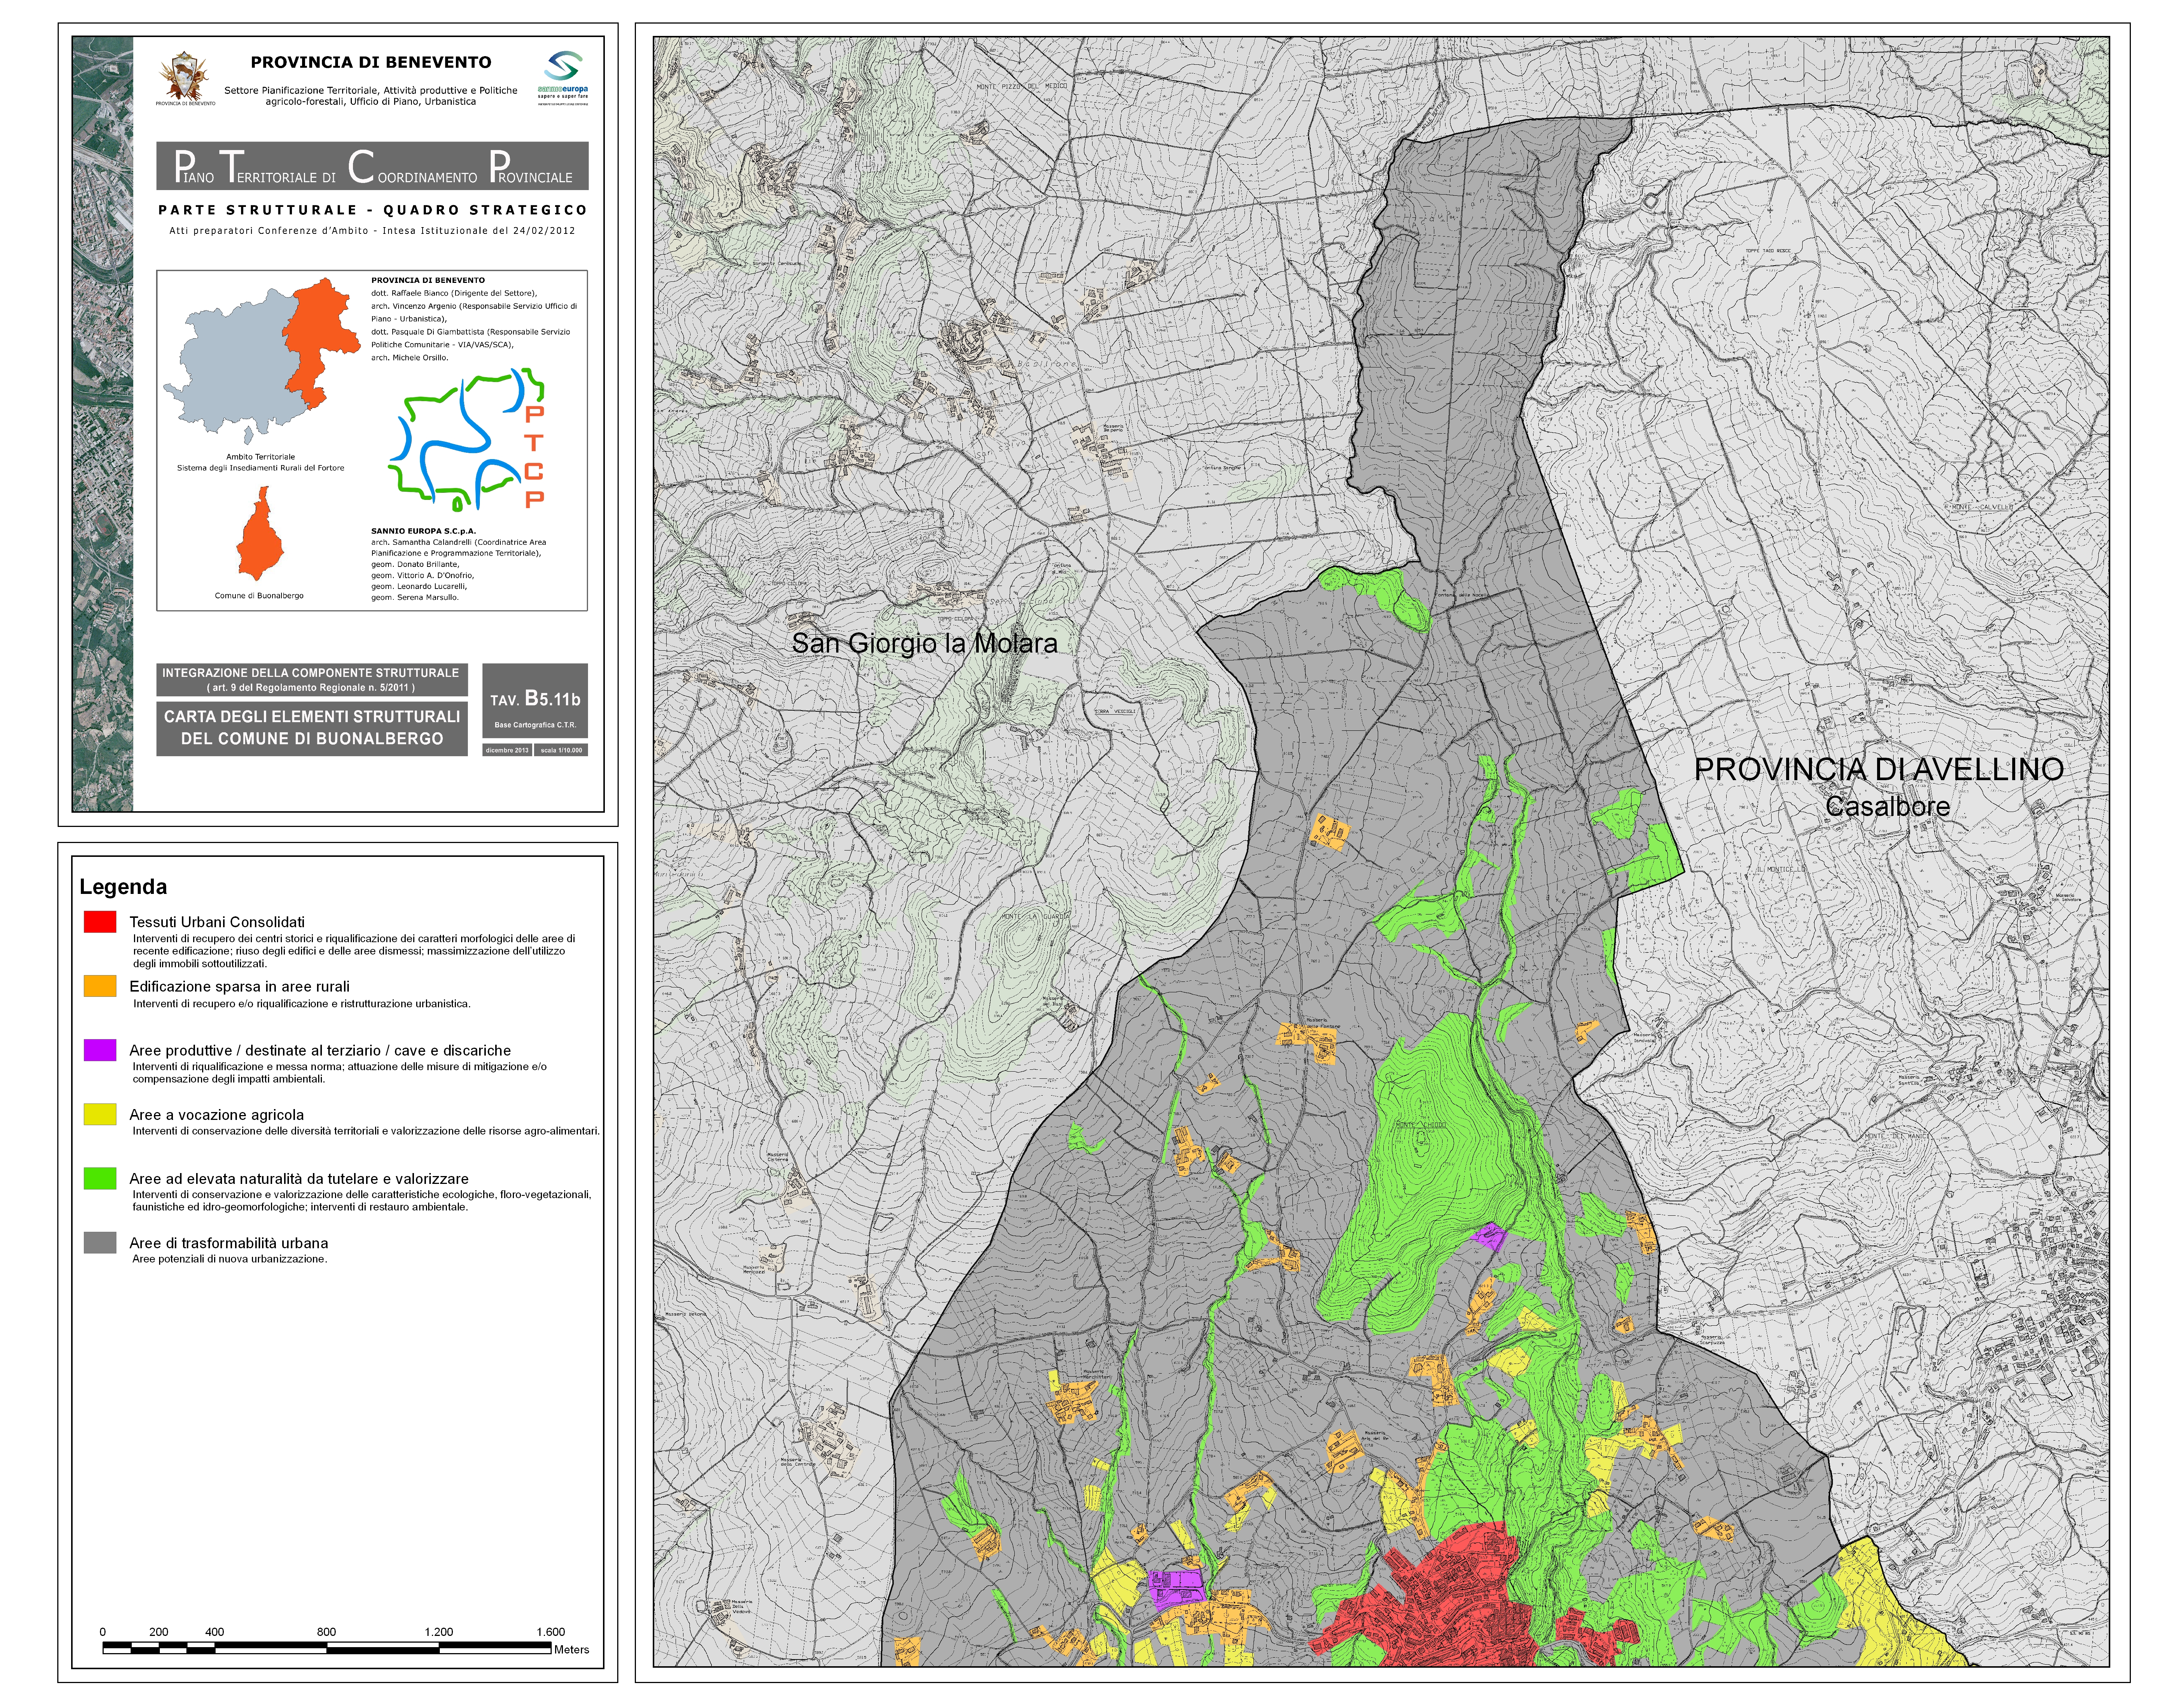Click the 'San Giorgio la Molara' map label
The height and width of the screenshot is (1707, 2184).
coord(924,644)
